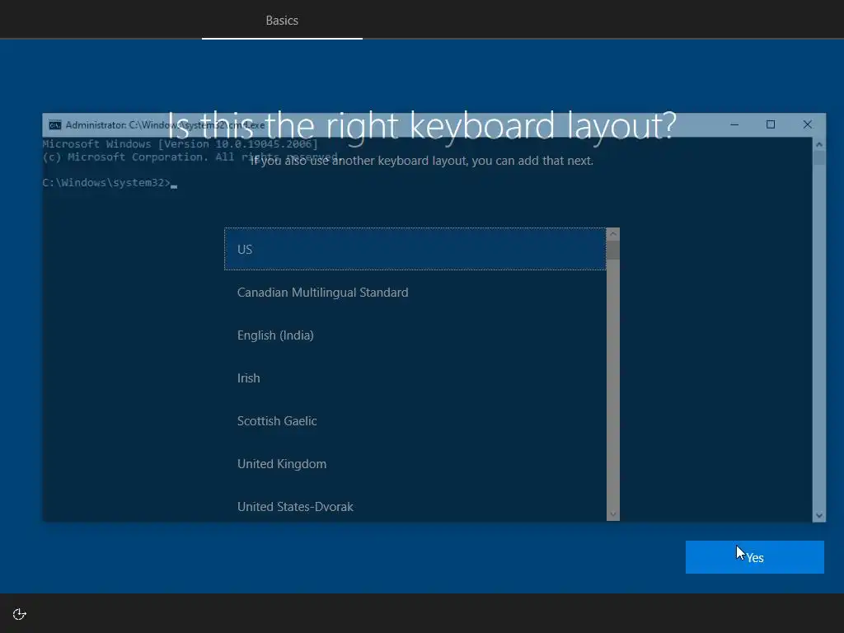Select English (India) keyboard layout
Image resolution: width=844 pixels, height=633 pixels.
tap(415, 335)
